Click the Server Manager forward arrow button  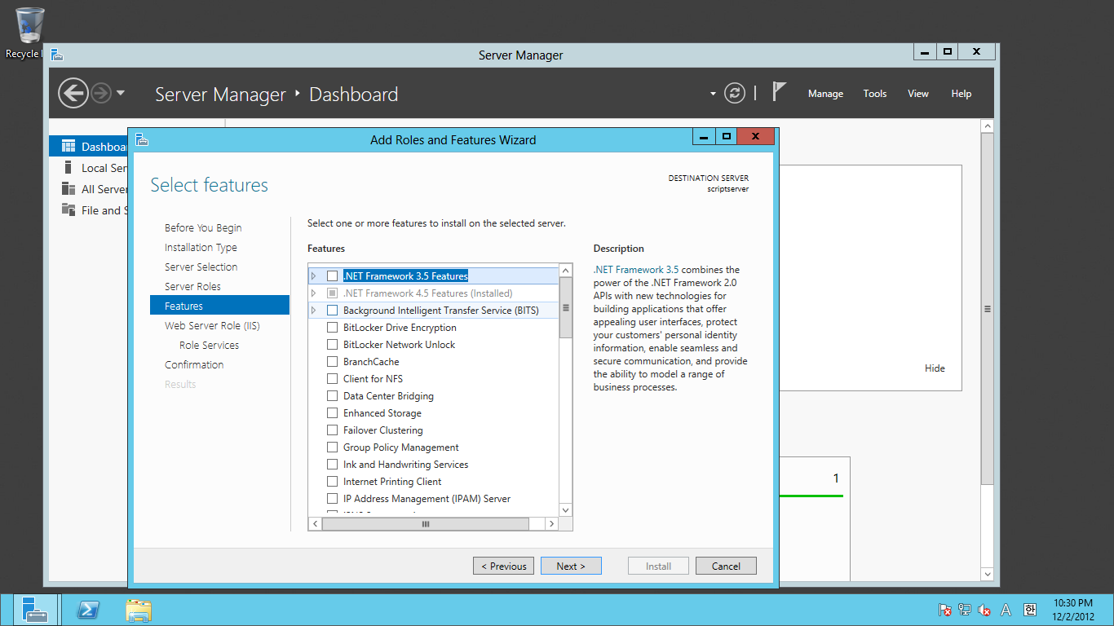pyautogui.click(x=101, y=93)
